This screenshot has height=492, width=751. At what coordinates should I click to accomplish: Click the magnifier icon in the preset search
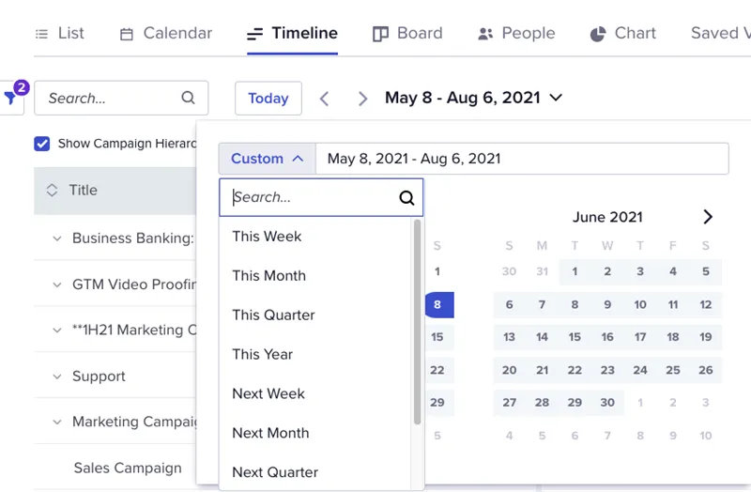(406, 197)
